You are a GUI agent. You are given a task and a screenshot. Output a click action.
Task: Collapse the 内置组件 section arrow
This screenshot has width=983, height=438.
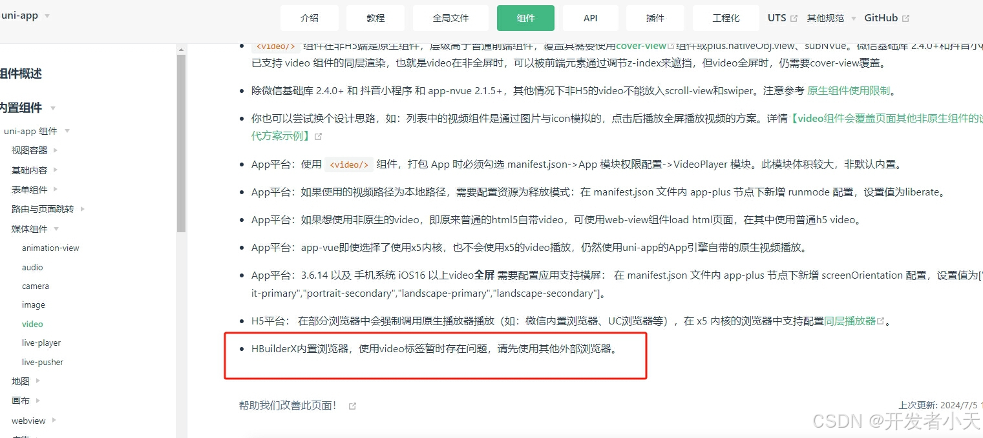click(53, 108)
